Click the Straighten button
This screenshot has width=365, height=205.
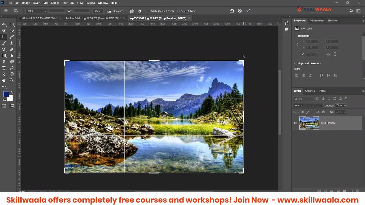click(x=116, y=11)
